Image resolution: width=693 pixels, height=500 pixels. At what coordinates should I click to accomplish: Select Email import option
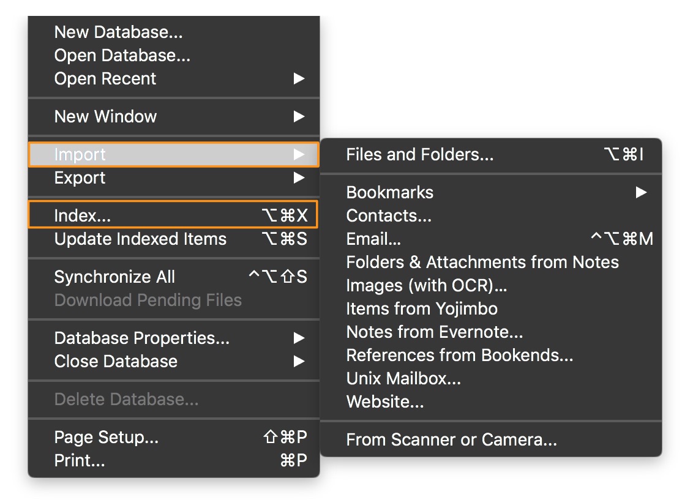pos(373,239)
